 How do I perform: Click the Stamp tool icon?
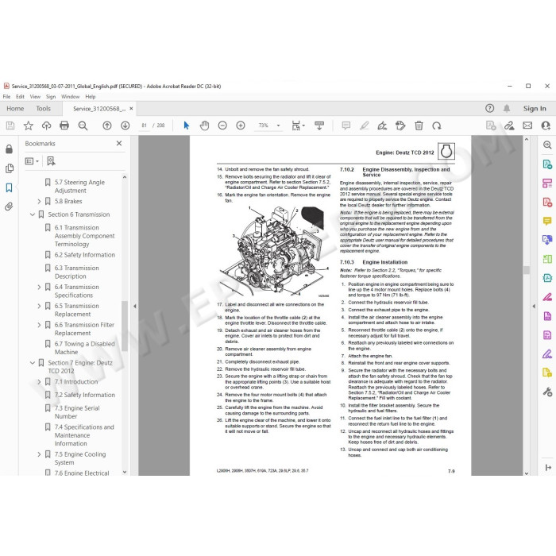400,125
